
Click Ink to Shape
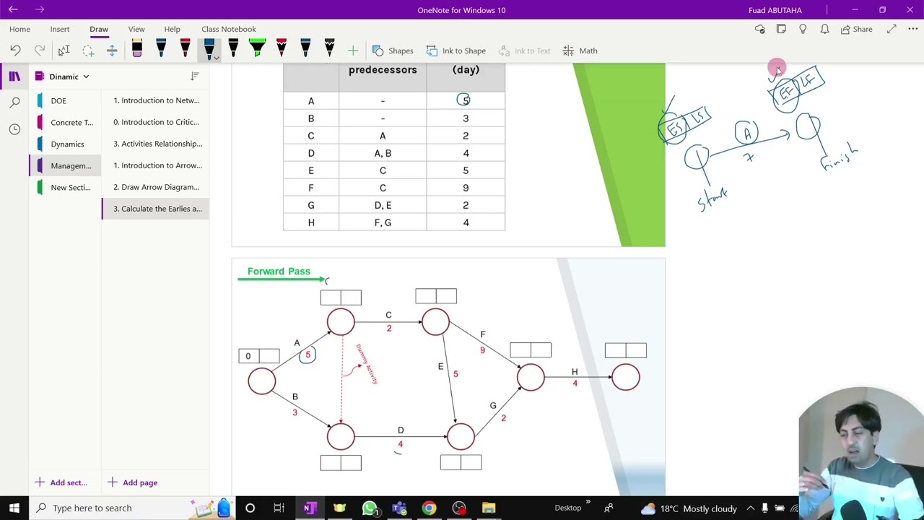[456, 51]
